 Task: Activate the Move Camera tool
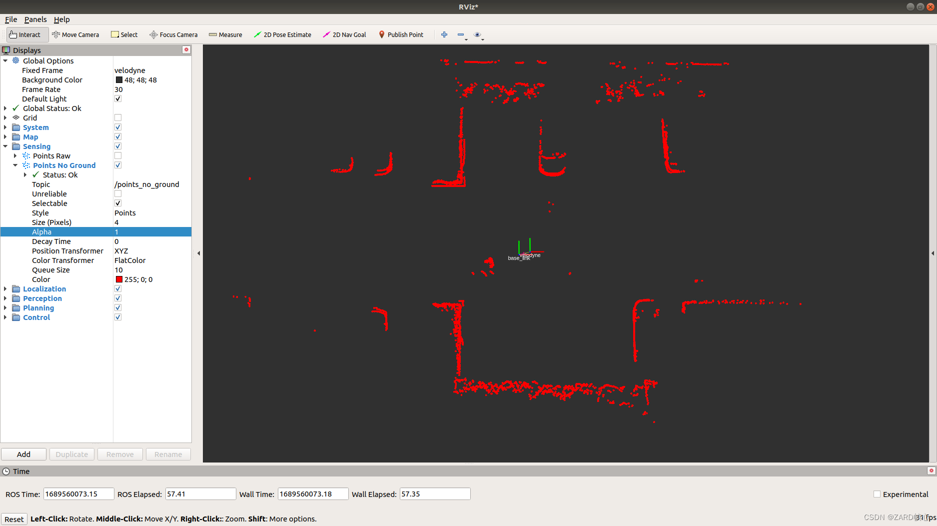75,34
